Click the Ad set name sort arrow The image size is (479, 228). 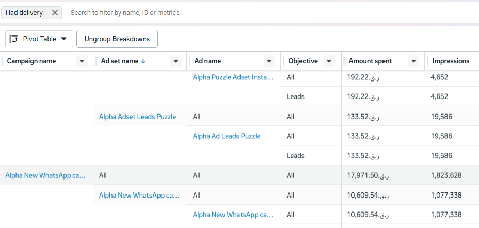(143, 61)
